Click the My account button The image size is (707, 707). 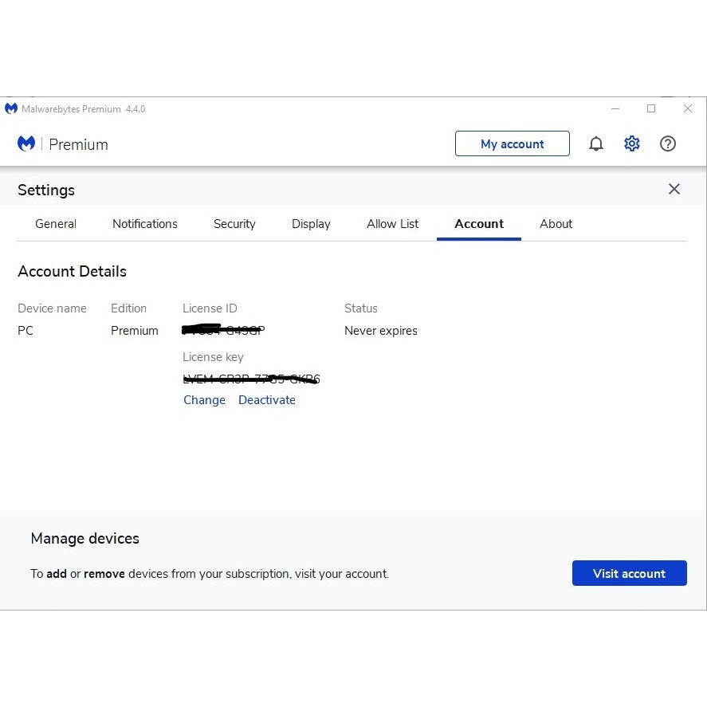[513, 143]
